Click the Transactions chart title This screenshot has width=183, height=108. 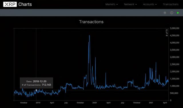pos(91,22)
